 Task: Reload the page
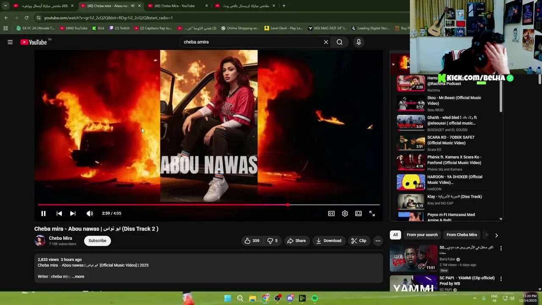[x=26, y=18]
